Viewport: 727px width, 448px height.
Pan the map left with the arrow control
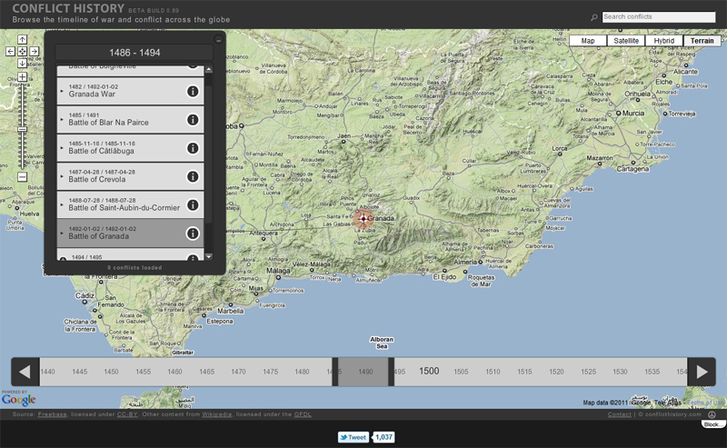(x=10, y=52)
